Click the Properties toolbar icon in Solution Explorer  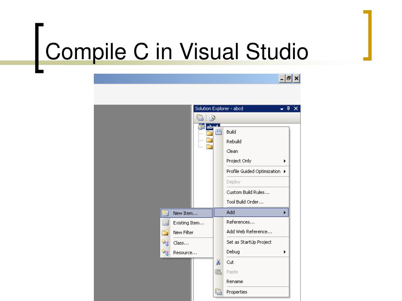pos(200,118)
